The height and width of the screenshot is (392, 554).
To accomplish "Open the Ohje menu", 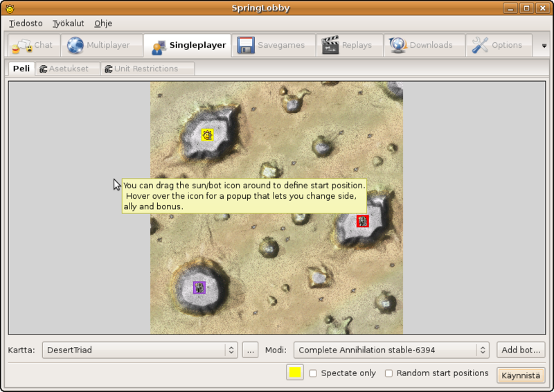I will tap(103, 24).
